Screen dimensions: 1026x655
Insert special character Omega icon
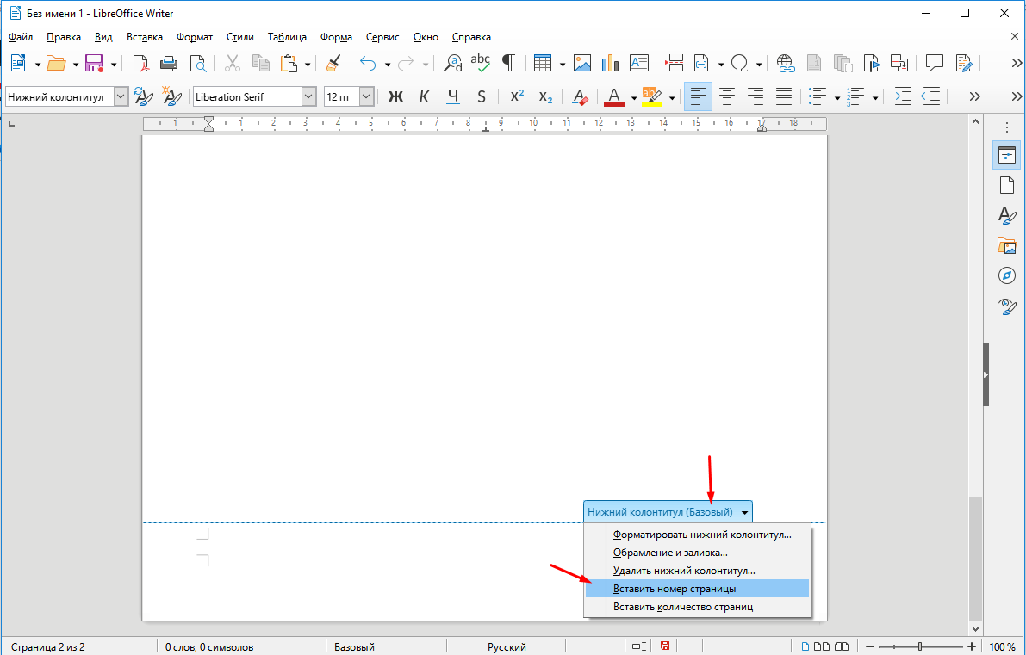(739, 63)
